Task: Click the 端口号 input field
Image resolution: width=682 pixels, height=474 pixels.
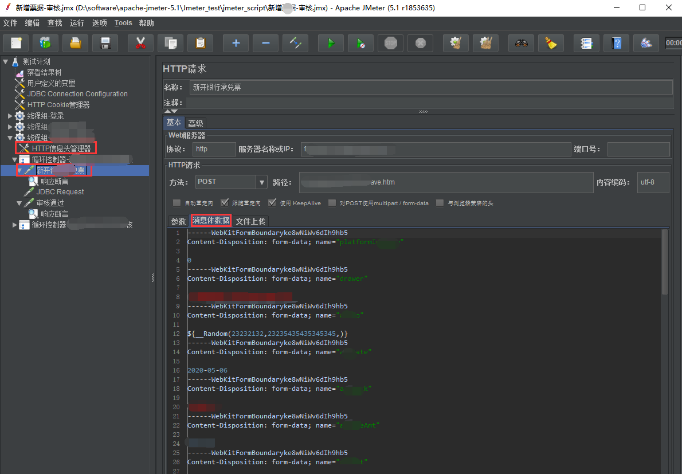Action: point(638,149)
